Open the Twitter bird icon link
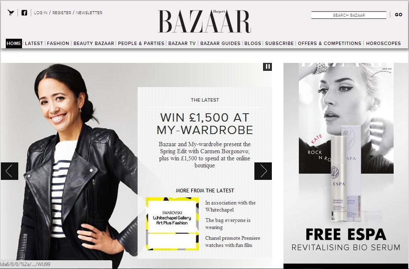Image resolution: width=409 pixels, height=269 pixels. (x=11, y=12)
